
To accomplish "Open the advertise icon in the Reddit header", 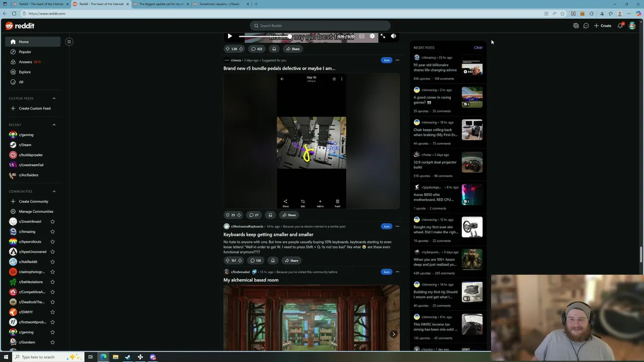I will [x=576, y=26].
